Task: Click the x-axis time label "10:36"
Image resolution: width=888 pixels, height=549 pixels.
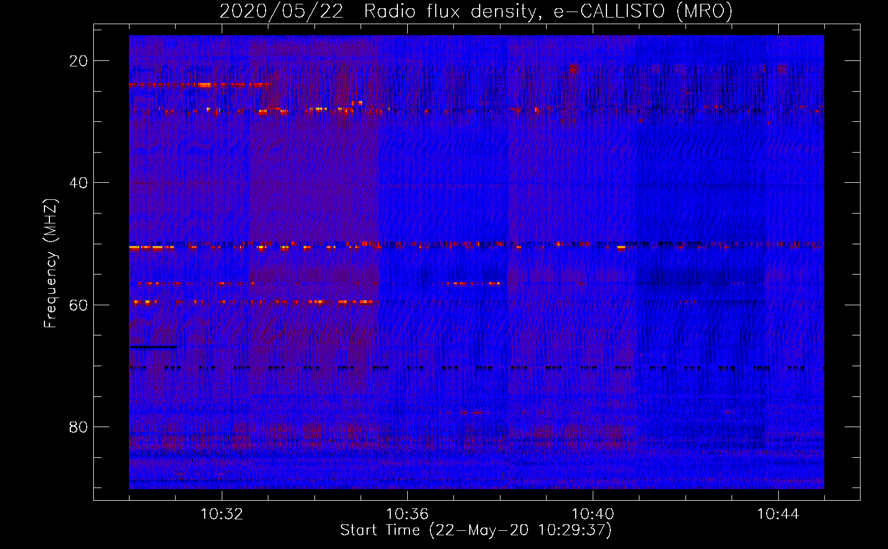Action: pyautogui.click(x=407, y=514)
